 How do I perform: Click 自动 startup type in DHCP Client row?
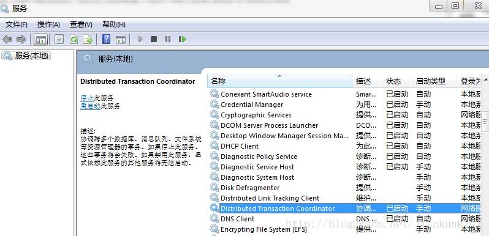tap(423, 146)
